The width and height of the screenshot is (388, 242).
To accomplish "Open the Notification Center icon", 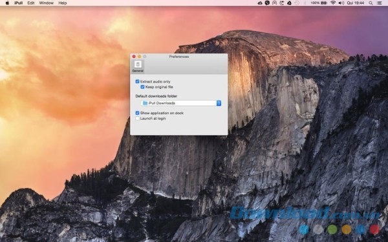I will (379, 3).
